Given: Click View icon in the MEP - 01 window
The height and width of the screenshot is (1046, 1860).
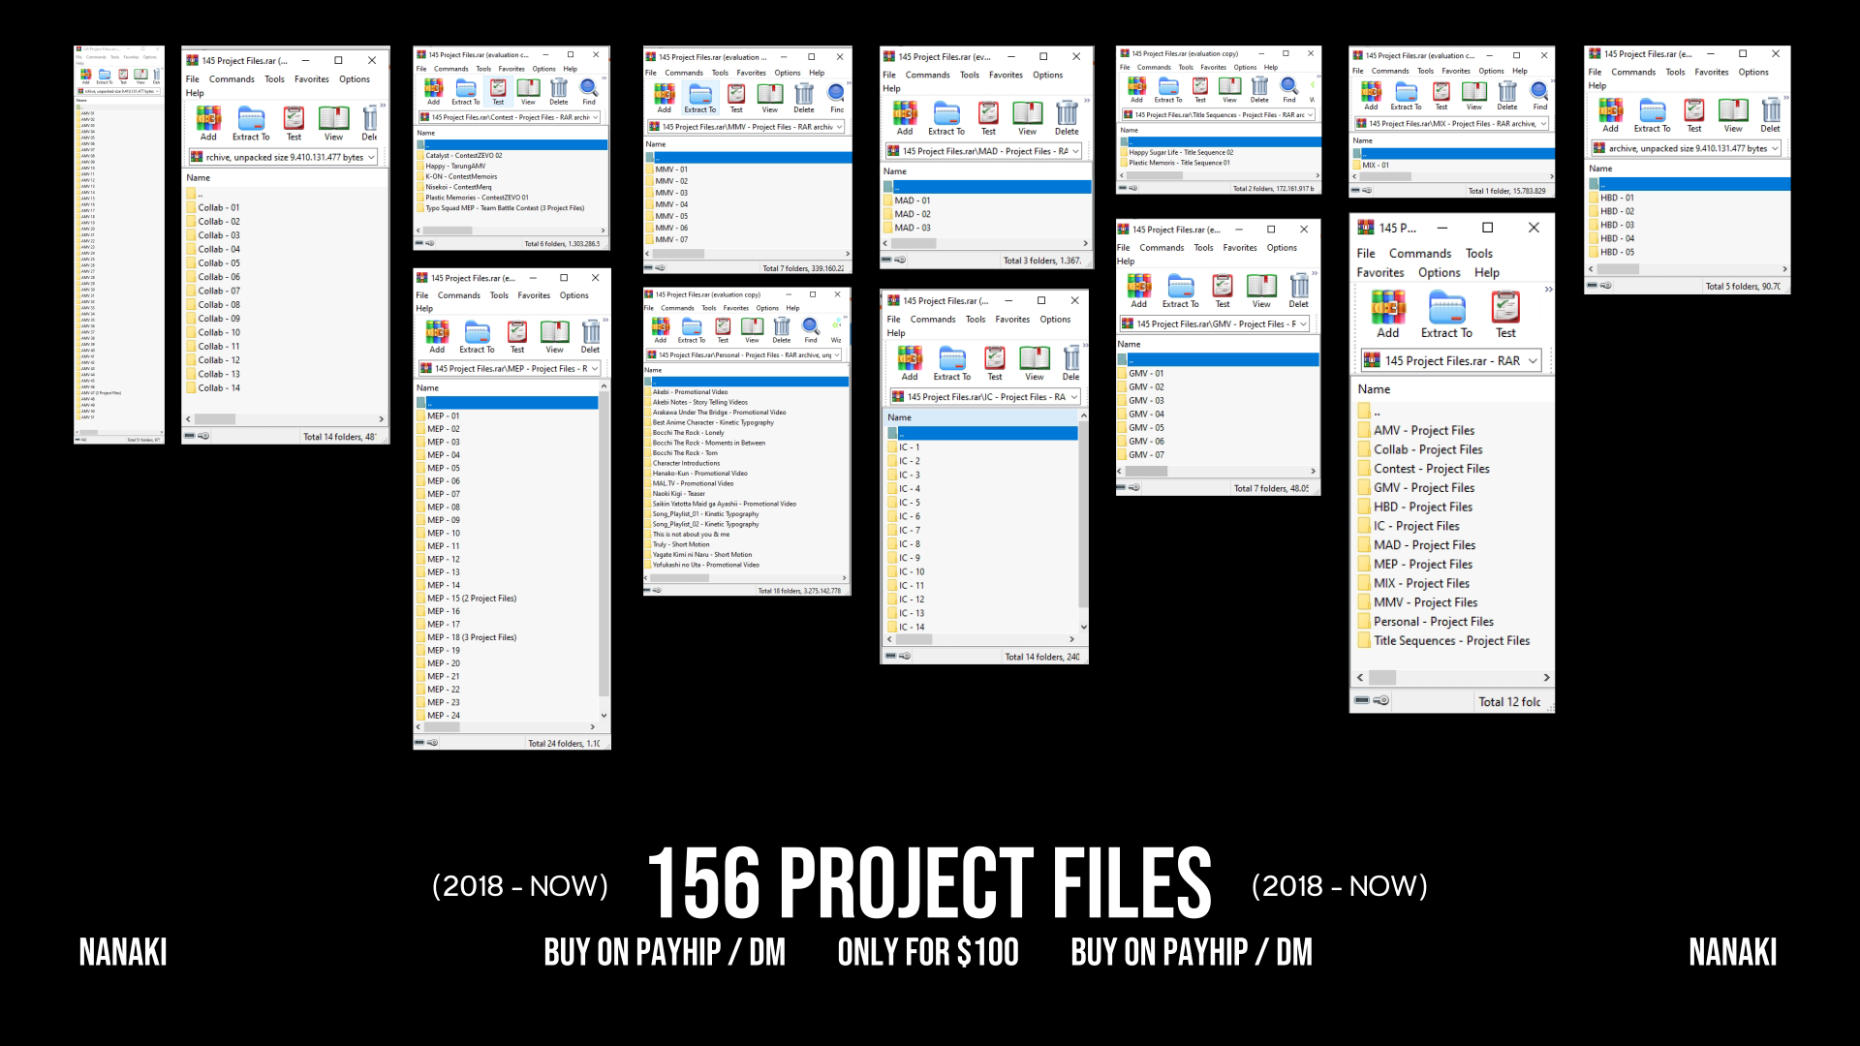Looking at the screenshot, I should click(x=554, y=332).
